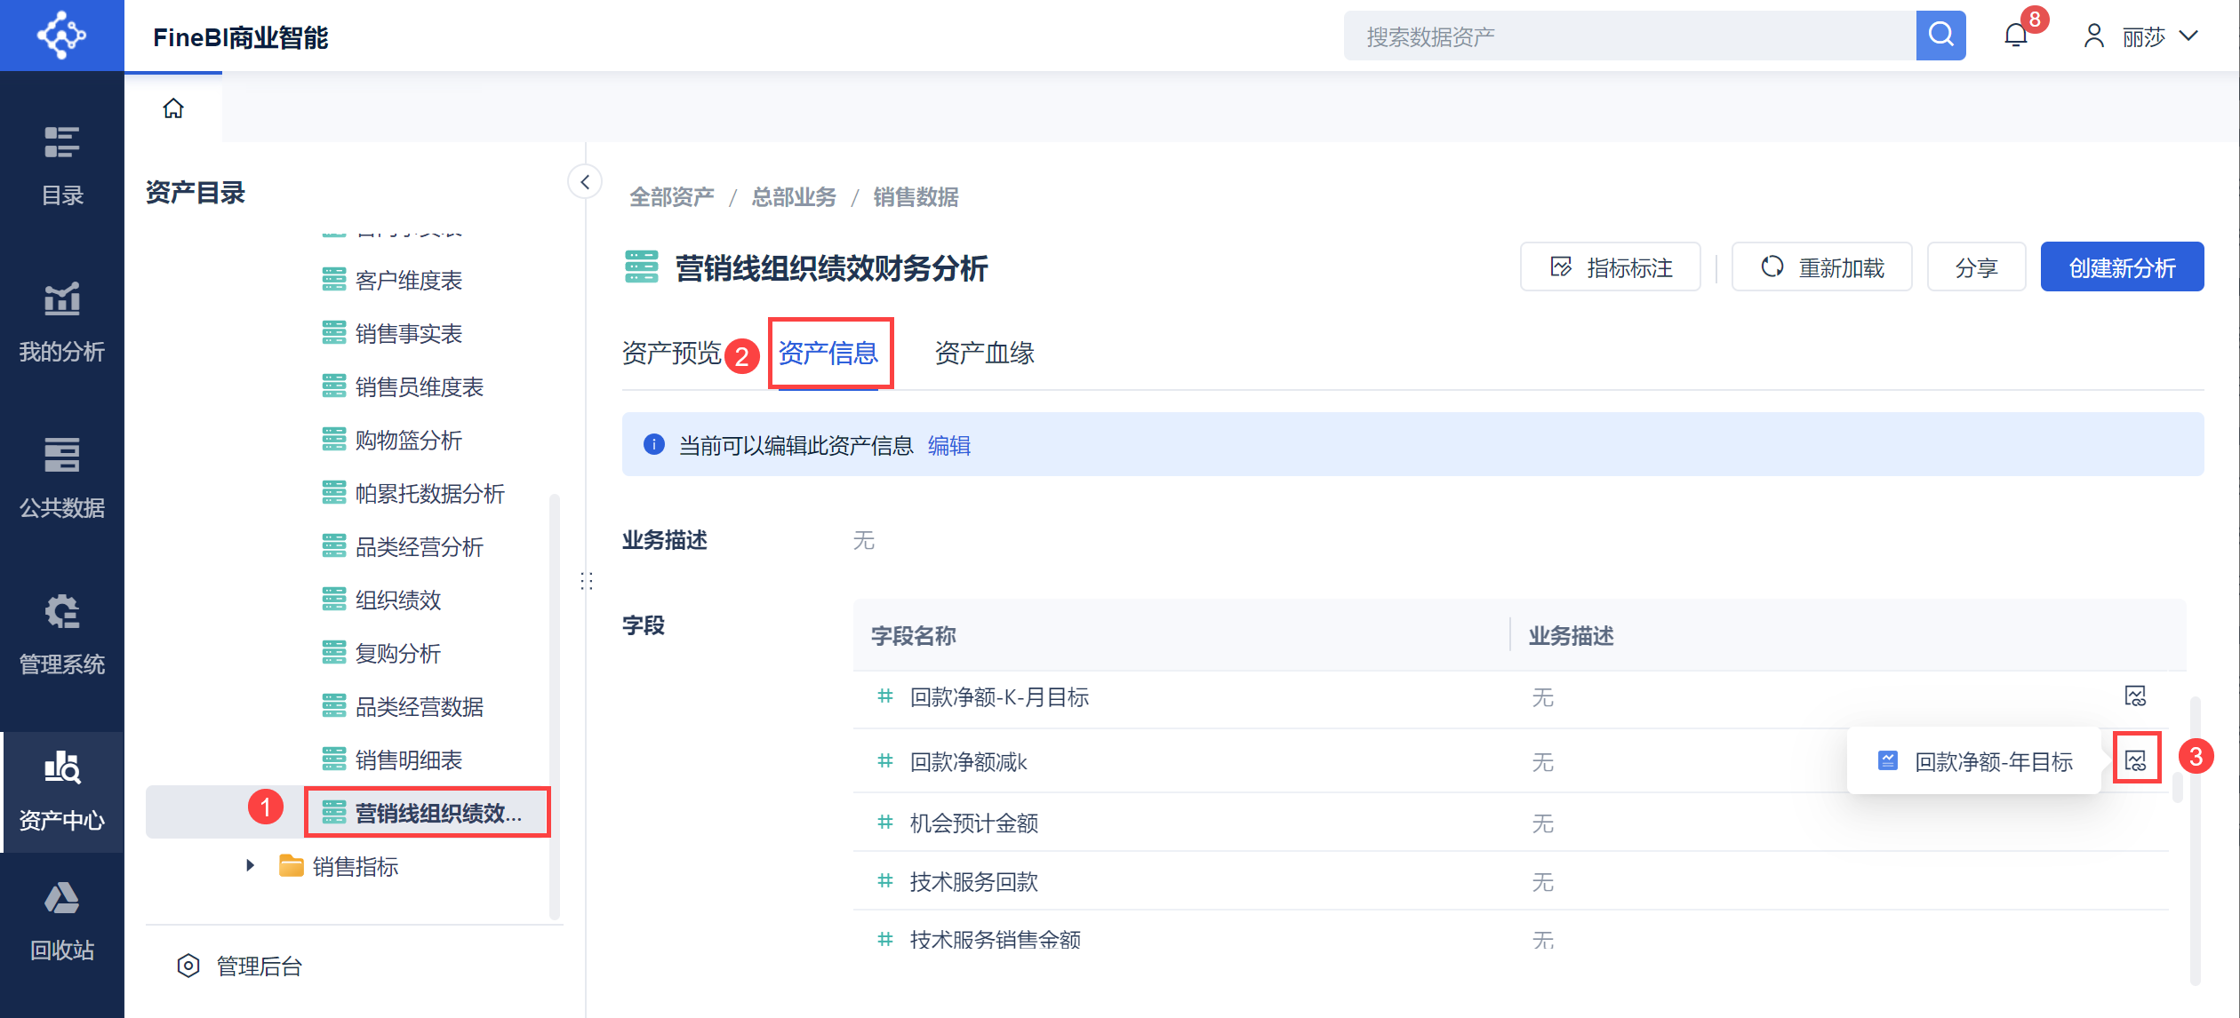Select 帕累托数据分析 in the asset tree
Image resolution: width=2240 pixels, height=1018 pixels.
[x=429, y=493]
